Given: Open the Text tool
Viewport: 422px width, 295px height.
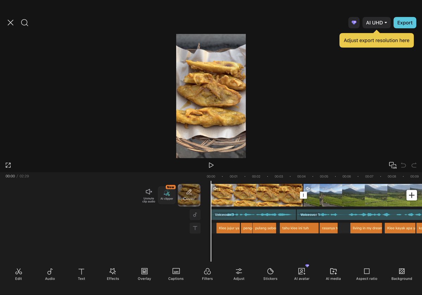Looking at the screenshot, I should (81, 274).
